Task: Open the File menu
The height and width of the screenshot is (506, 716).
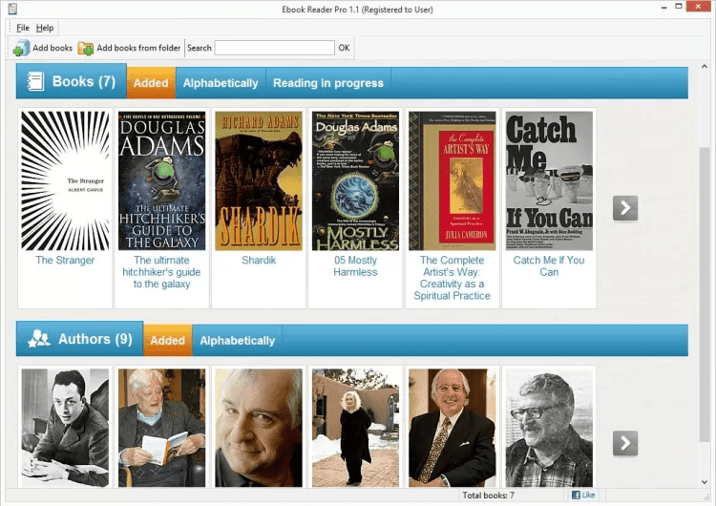Action: pos(23,28)
